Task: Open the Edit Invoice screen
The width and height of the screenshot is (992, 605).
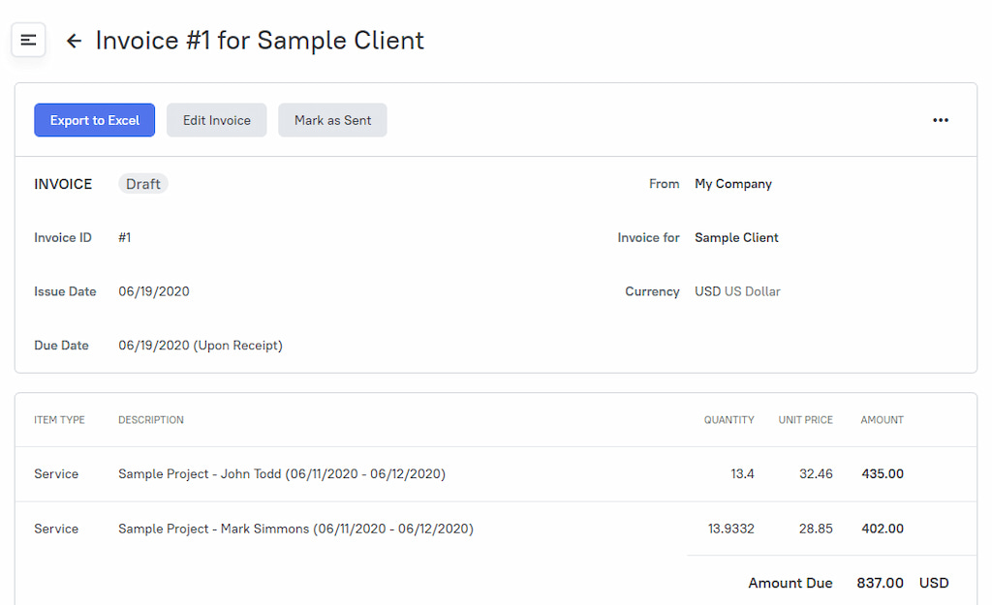Action: [x=216, y=119]
